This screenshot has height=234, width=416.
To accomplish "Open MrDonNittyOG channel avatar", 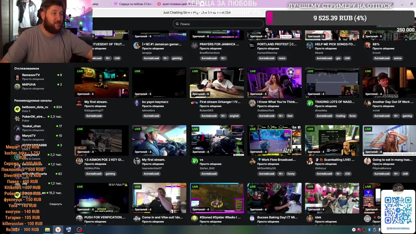I will [x=252, y=161].
